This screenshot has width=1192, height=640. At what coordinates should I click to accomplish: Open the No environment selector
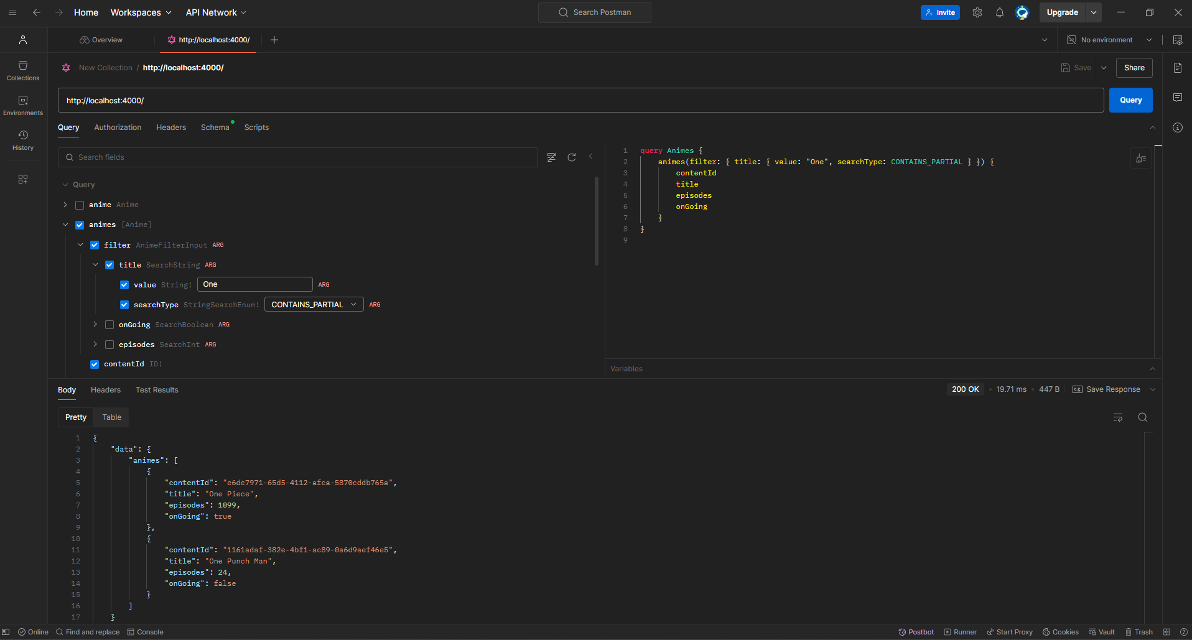(x=1109, y=40)
